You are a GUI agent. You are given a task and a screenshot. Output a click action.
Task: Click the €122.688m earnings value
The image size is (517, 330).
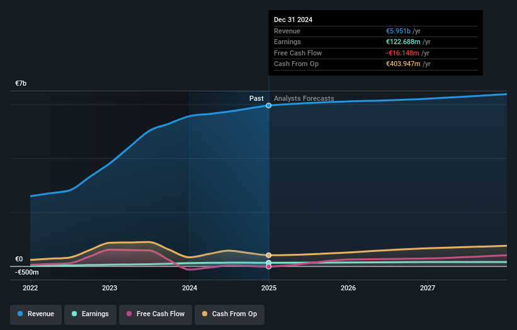403,42
